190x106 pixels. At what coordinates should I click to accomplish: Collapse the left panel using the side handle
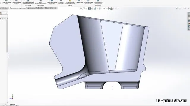pos(8,56)
